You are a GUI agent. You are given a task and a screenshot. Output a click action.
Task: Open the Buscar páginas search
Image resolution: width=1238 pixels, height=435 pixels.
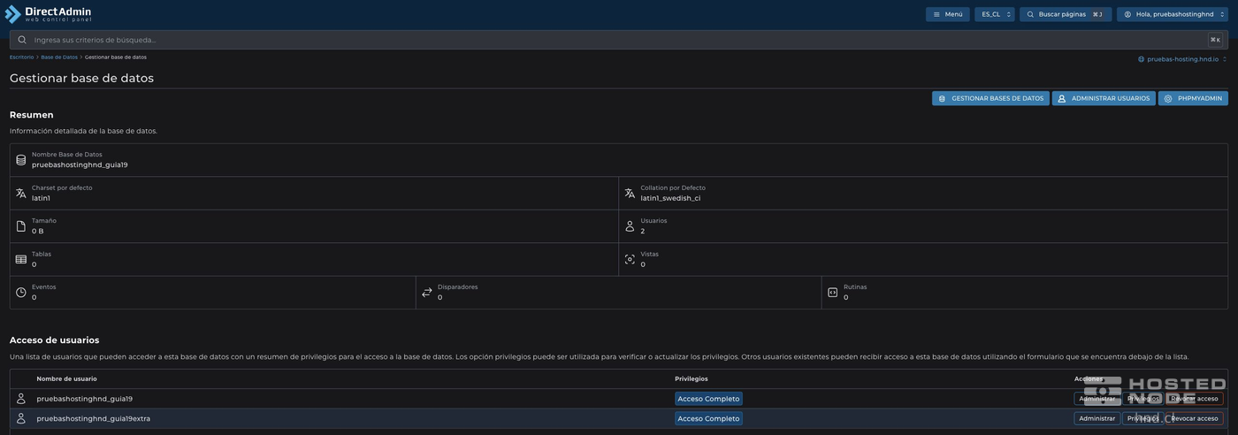pyautogui.click(x=1066, y=14)
